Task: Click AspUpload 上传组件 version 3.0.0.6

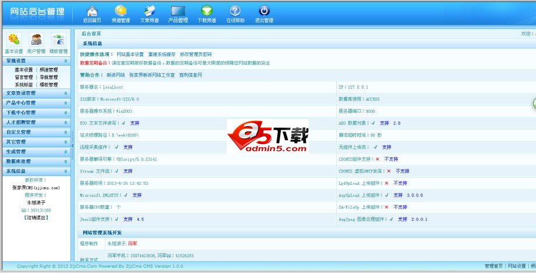Action: [415, 195]
